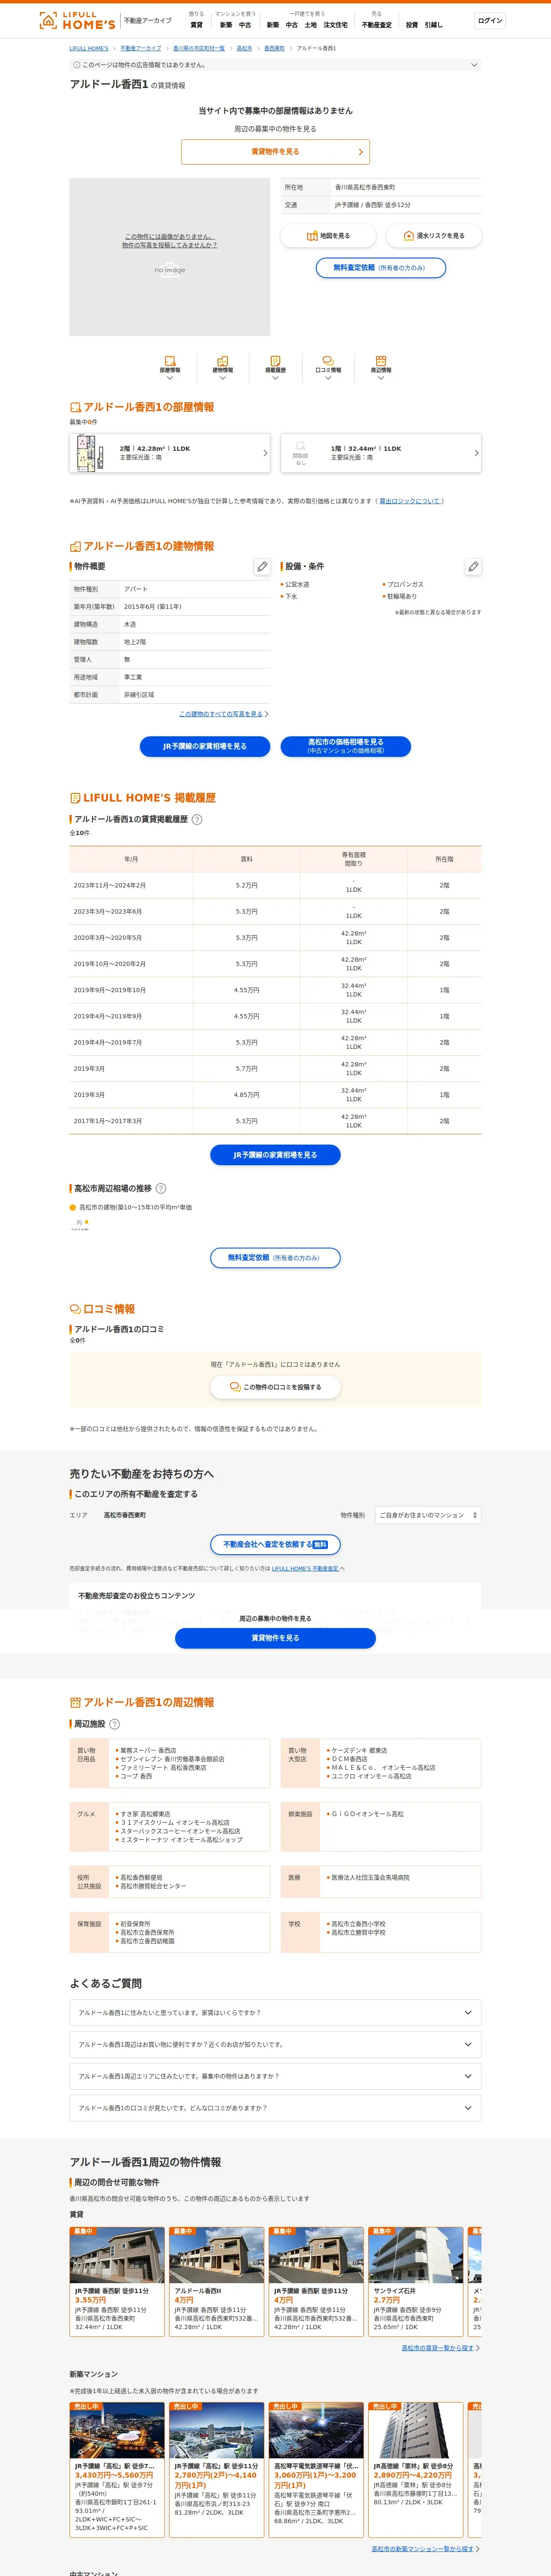The width and height of the screenshot is (551, 2576).
Task: Jump to 建物情報 via its icon
Action: pos(223,361)
